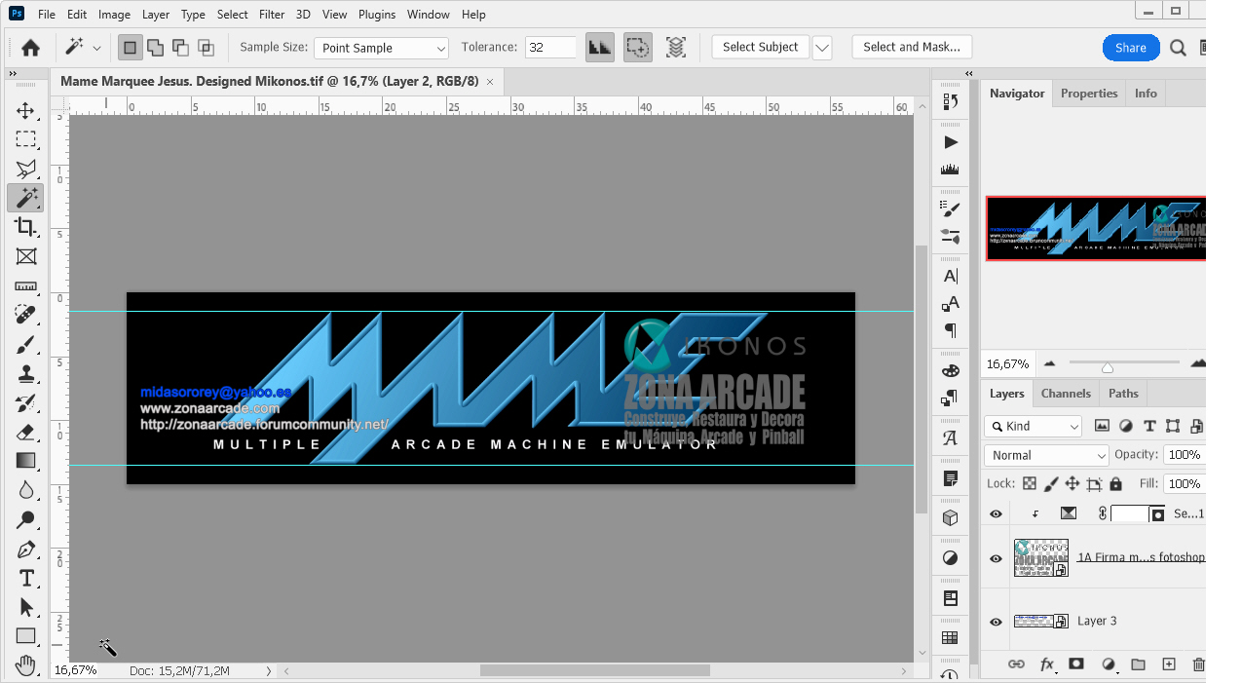Select the Hand tool

(x=26, y=665)
